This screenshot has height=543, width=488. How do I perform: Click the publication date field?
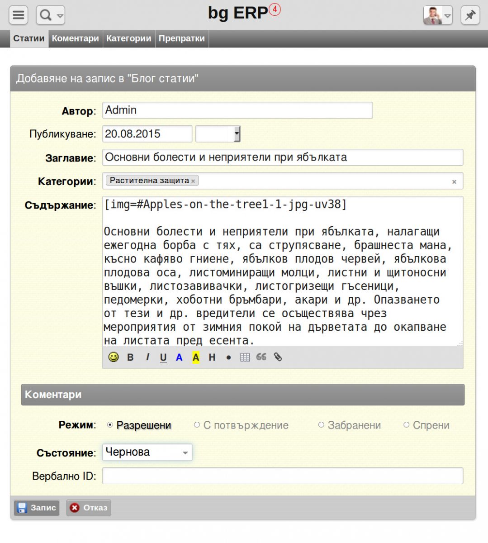[x=147, y=134]
